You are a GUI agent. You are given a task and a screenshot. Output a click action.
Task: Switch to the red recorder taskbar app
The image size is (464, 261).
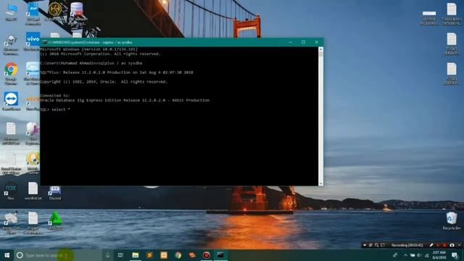(206, 255)
